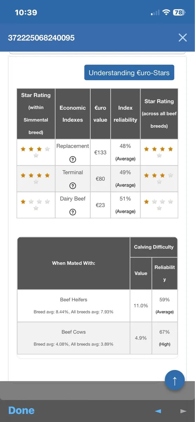Tap Done in the bottom bar
Viewport: 195px width, 422px height.
coord(21,410)
